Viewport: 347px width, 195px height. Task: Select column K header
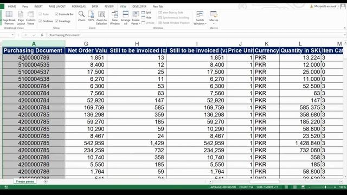(x=266, y=44)
